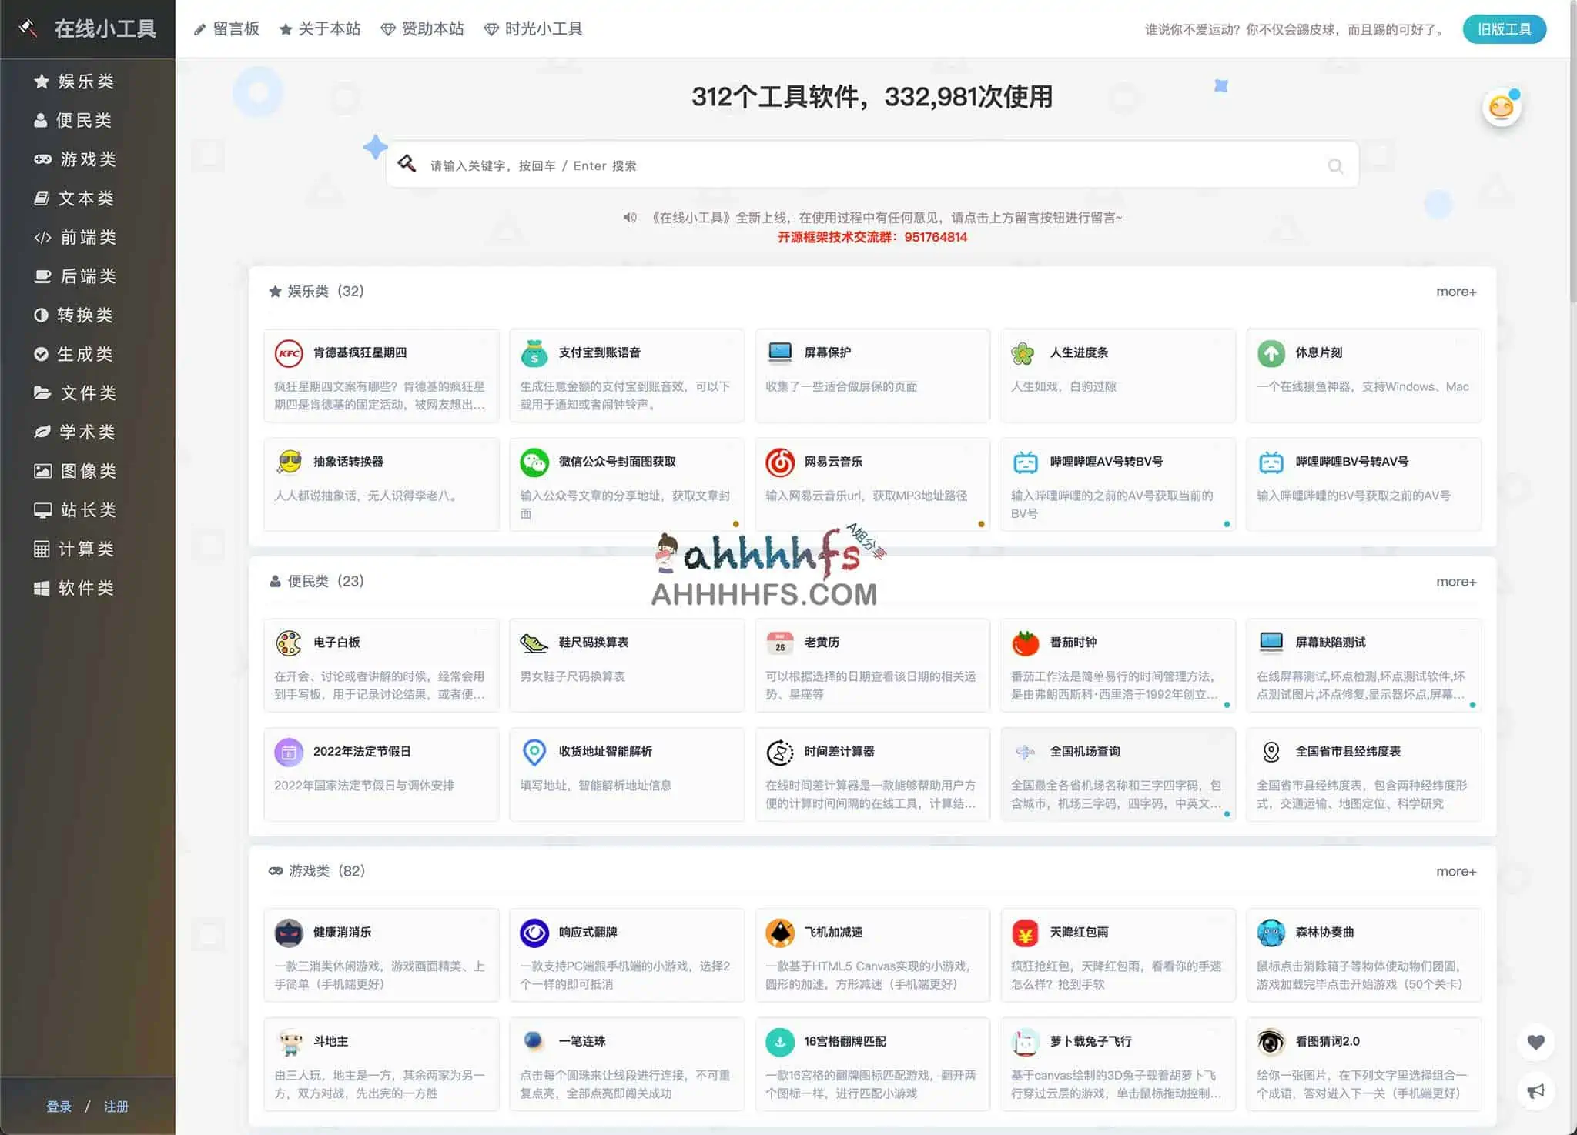Expand the 游戏类 section using more+

pos(1457,870)
